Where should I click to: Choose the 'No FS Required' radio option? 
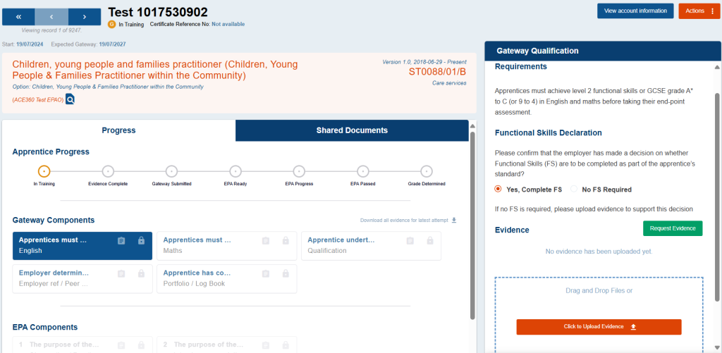click(x=573, y=189)
